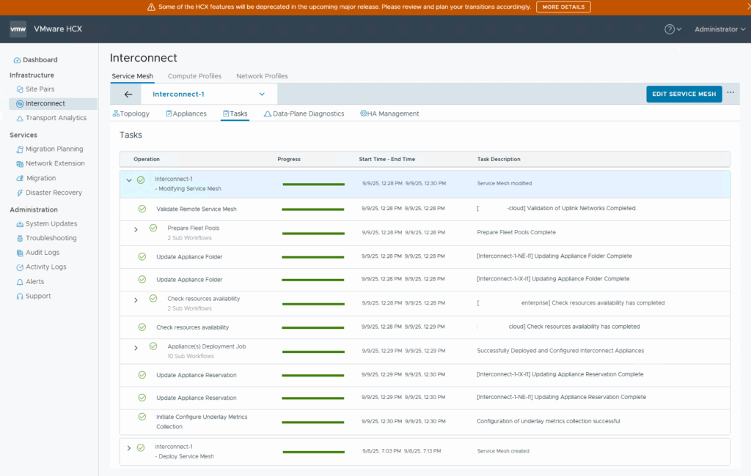Click the Site Pairs sidebar icon
The width and height of the screenshot is (751, 476).
coord(20,89)
